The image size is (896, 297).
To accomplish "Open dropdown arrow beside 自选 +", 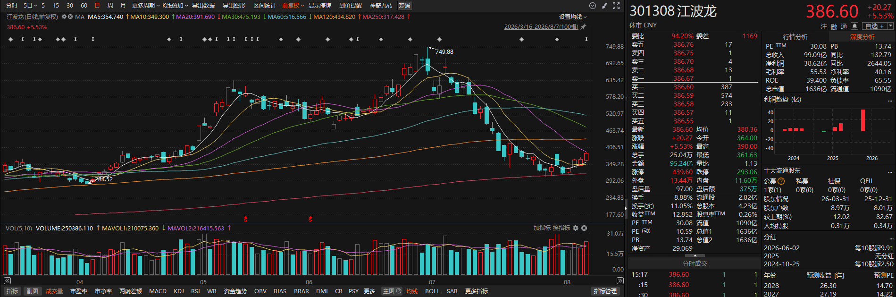I will (890, 26).
